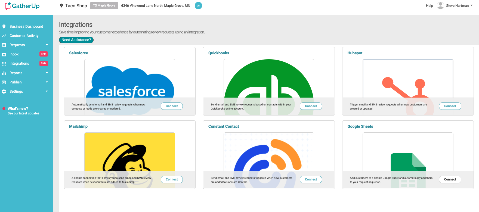
Task: Click the user avatar icon
Action: click(x=440, y=5)
